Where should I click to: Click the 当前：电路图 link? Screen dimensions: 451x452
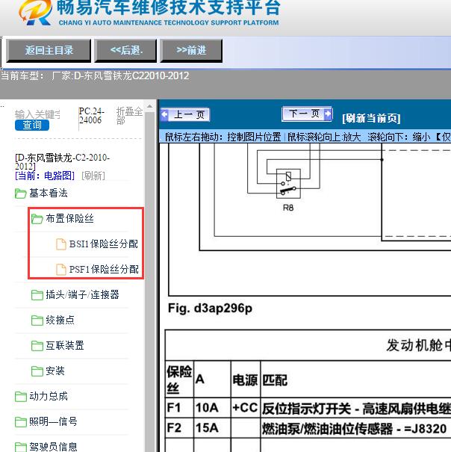45,176
